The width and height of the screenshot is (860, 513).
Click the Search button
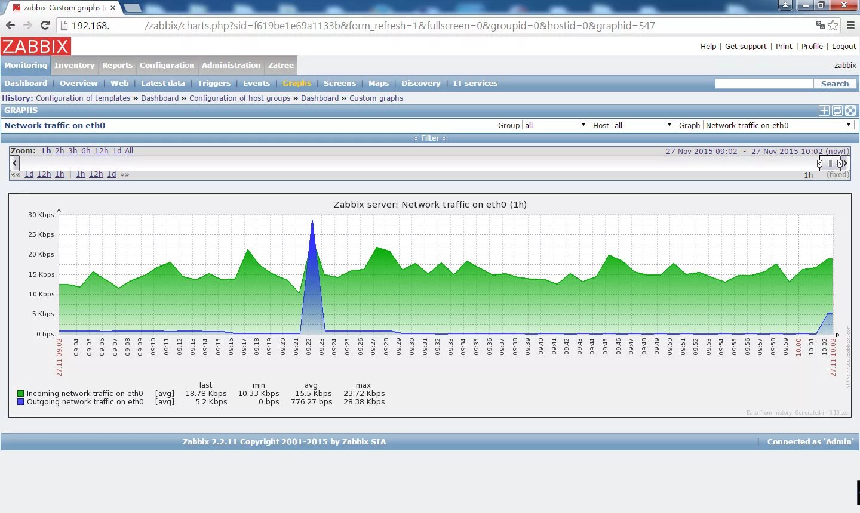(x=835, y=84)
